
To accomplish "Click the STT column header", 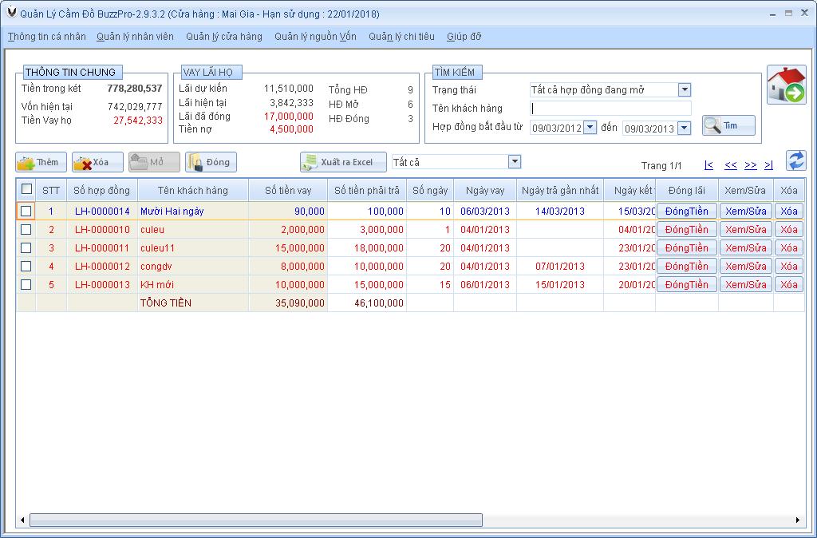I will pos(51,190).
